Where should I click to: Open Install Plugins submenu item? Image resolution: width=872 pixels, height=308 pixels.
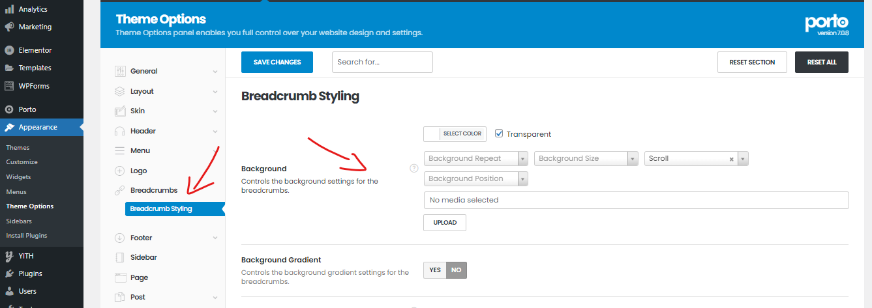tap(27, 236)
